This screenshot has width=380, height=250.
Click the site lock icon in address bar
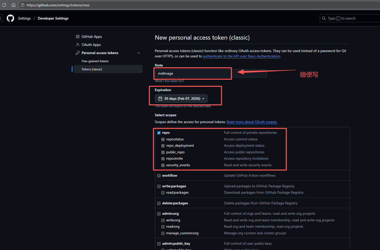(x=23, y=5)
